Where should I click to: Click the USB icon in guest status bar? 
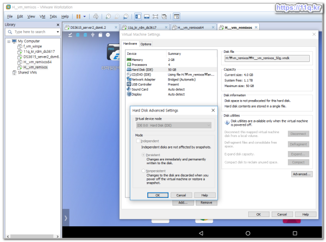[x=93, y=35]
